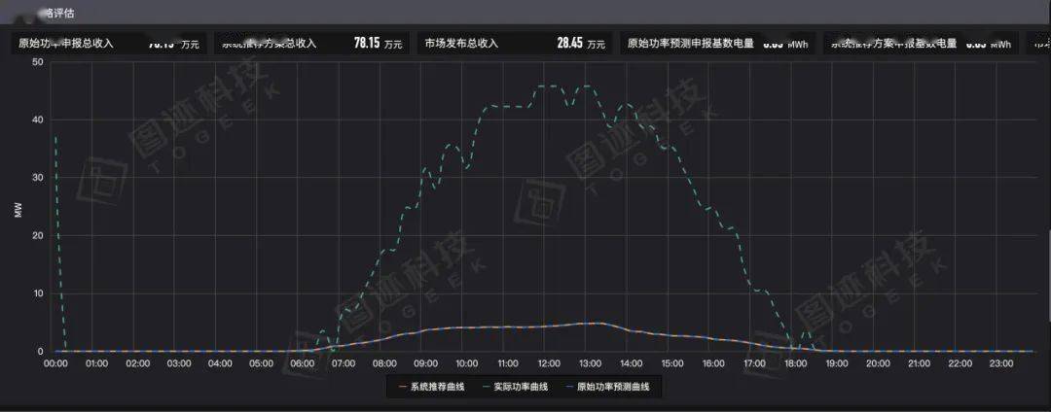Viewport: 1051px width, 412px height.
Task: Click the 50 label on MW axis
Action: pos(38,61)
